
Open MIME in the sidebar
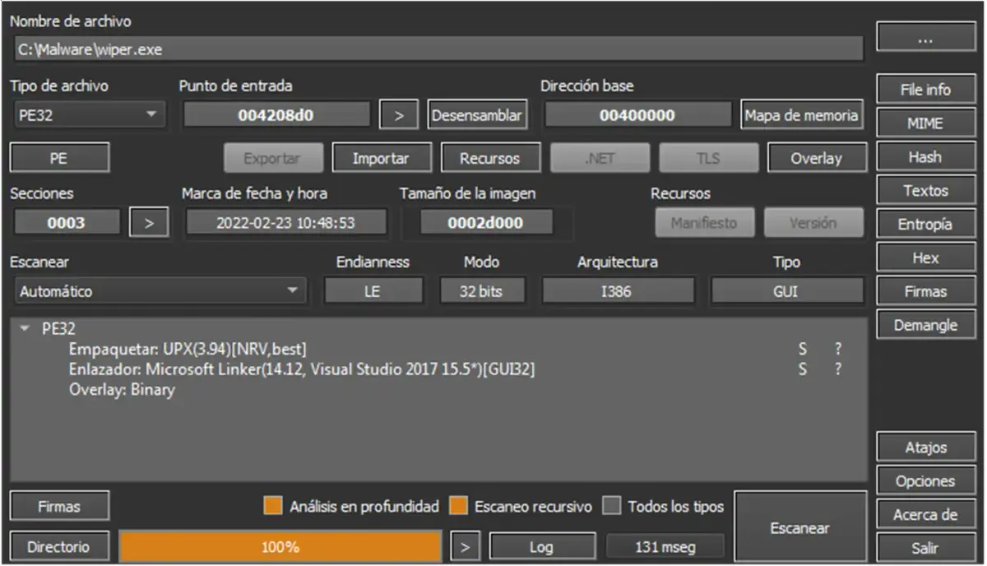point(925,123)
